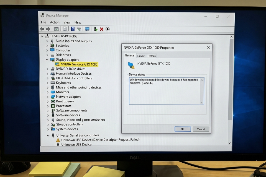
Task: Switch to the Driver tab
Action: [141, 56]
